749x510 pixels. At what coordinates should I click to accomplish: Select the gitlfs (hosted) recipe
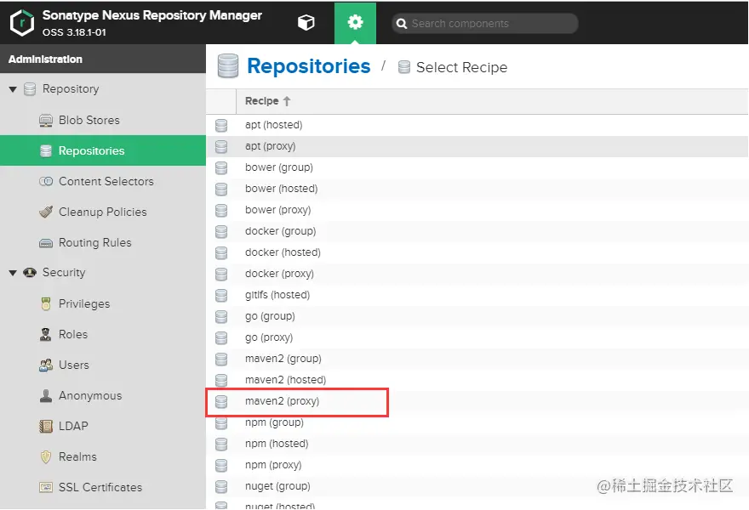[x=477, y=295]
